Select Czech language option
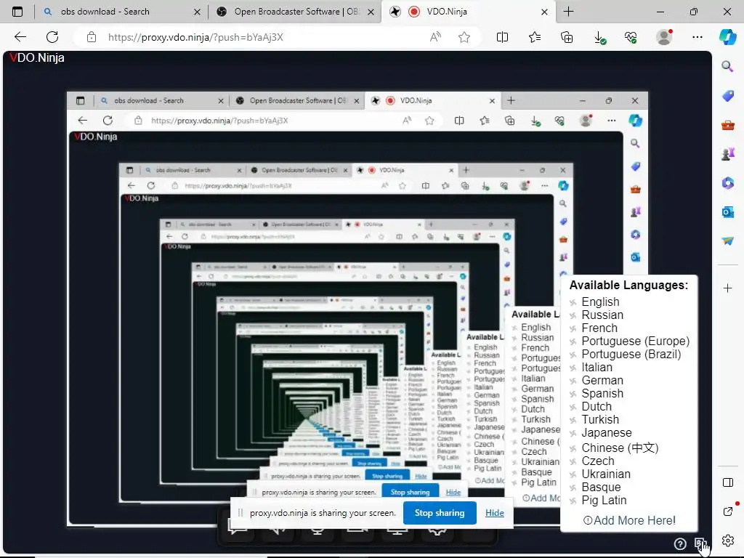 (x=598, y=461)
